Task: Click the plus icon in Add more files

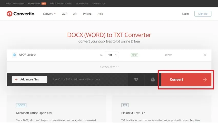Action: point(16,79)
